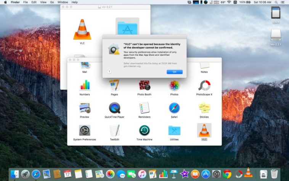Open Spotlight search in the menu bar
This screenshot has height=181, width=289.
tap(276, 2)
